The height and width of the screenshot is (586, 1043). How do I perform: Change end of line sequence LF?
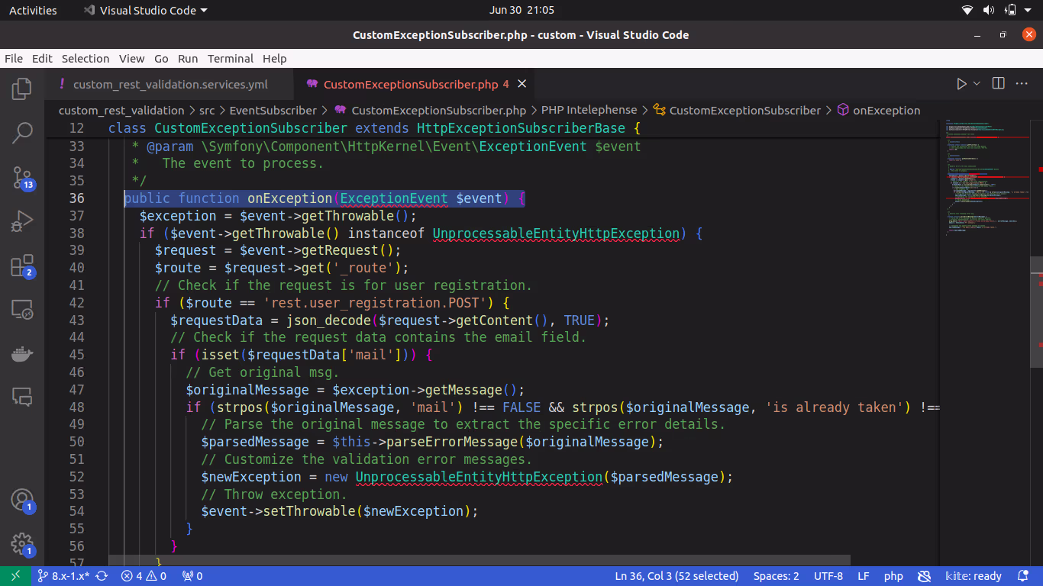863,576
